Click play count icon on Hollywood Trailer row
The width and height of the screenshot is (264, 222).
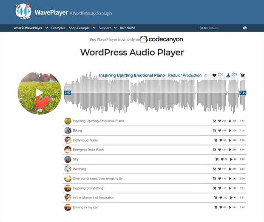click(230, 140)
